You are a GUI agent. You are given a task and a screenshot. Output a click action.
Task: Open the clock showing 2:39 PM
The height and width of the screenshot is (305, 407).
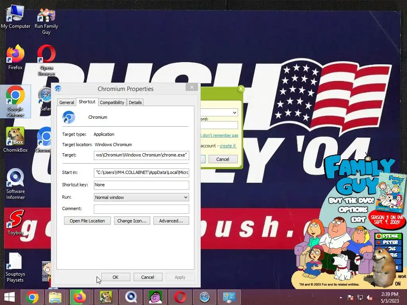(x=390, y=297)
